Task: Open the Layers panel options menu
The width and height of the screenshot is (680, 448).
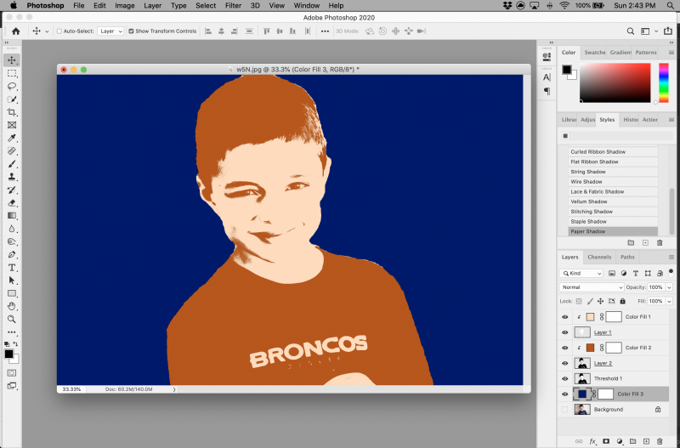Action: [x=671, y=258]
